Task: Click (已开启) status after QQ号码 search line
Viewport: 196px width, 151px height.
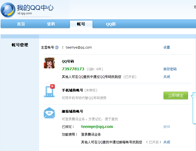Action: click(130, 77)
